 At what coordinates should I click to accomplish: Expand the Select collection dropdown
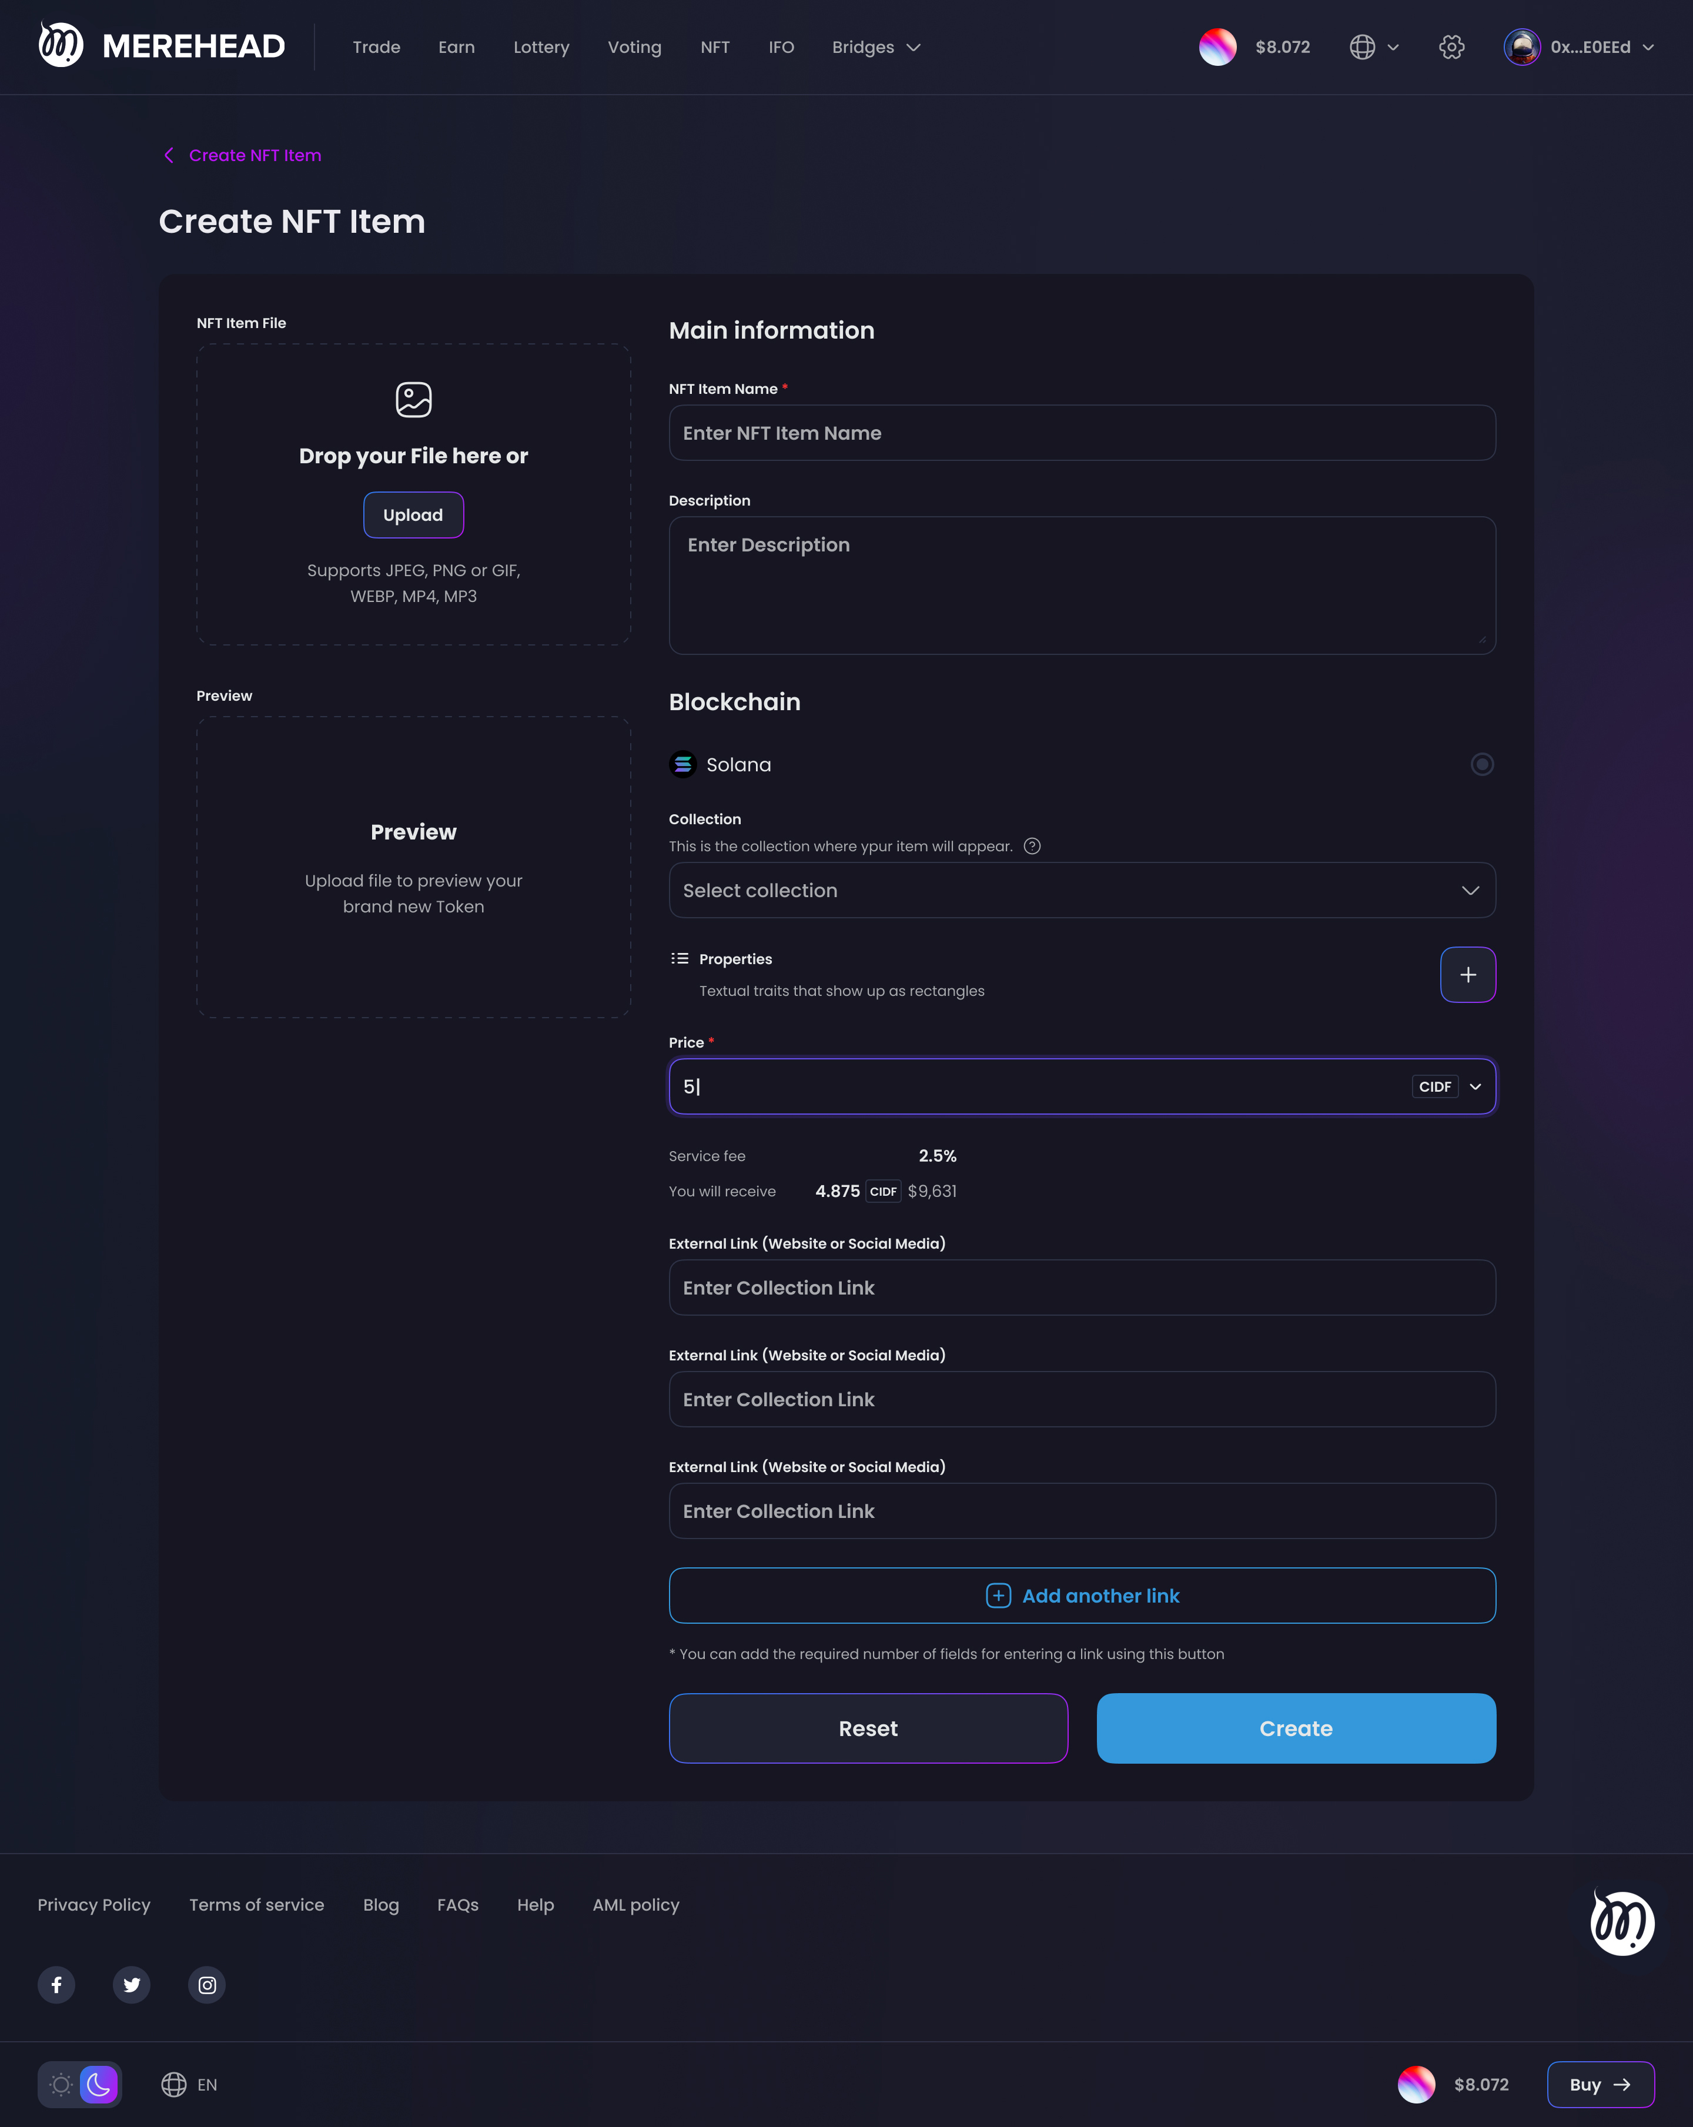1081,891
